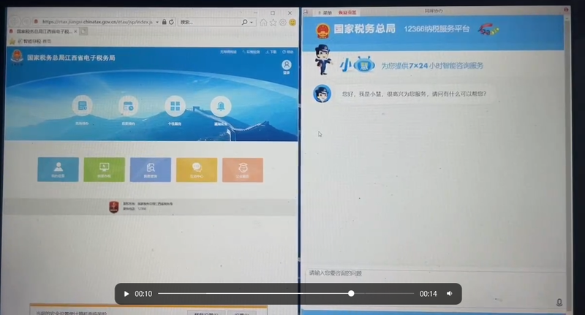Click the 菜单 menu in the chat window
Viewport: 585px width, 315px height.
[x=325, y=12]
